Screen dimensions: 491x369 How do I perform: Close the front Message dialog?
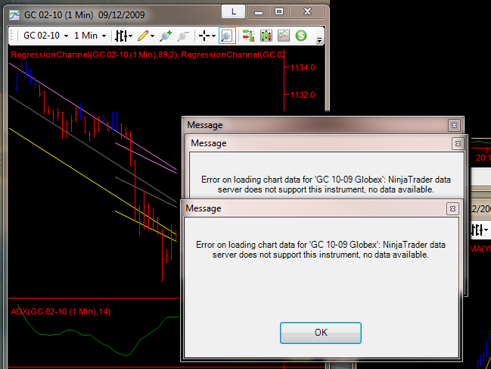coord(452,208)
